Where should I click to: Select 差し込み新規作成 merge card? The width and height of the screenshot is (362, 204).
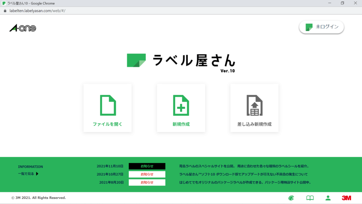point(255,108)
